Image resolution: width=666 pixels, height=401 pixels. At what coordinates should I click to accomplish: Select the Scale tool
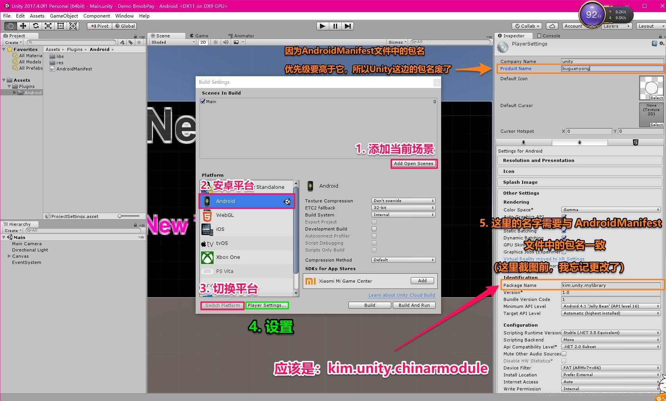48,26
